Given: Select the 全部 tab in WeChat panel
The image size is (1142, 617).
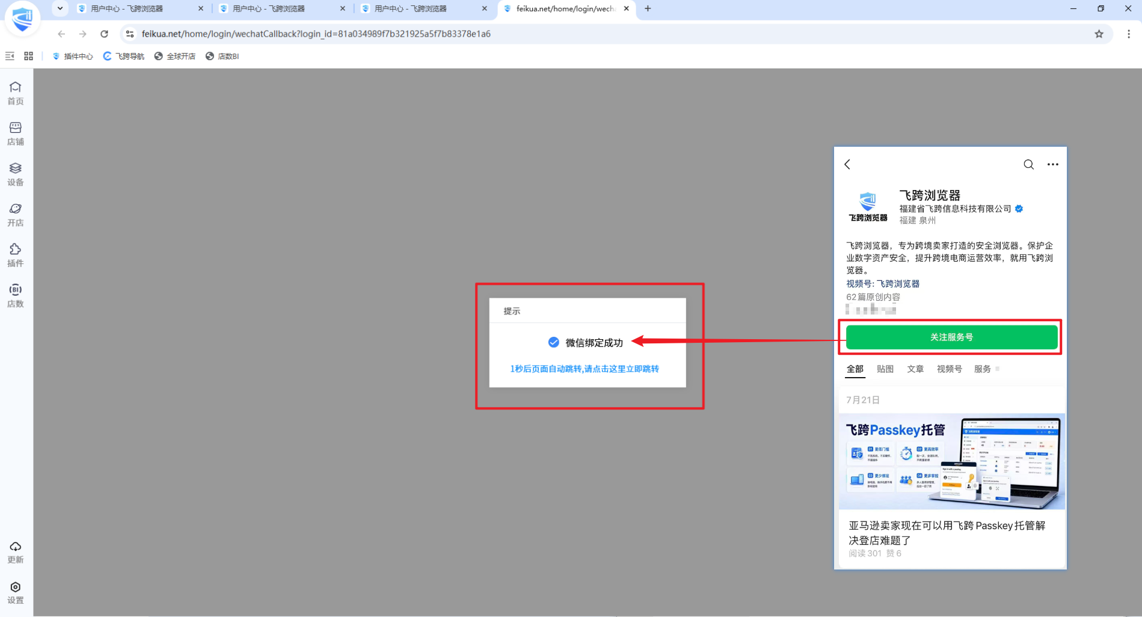Looking at the screenshot, I should (855, 369).
